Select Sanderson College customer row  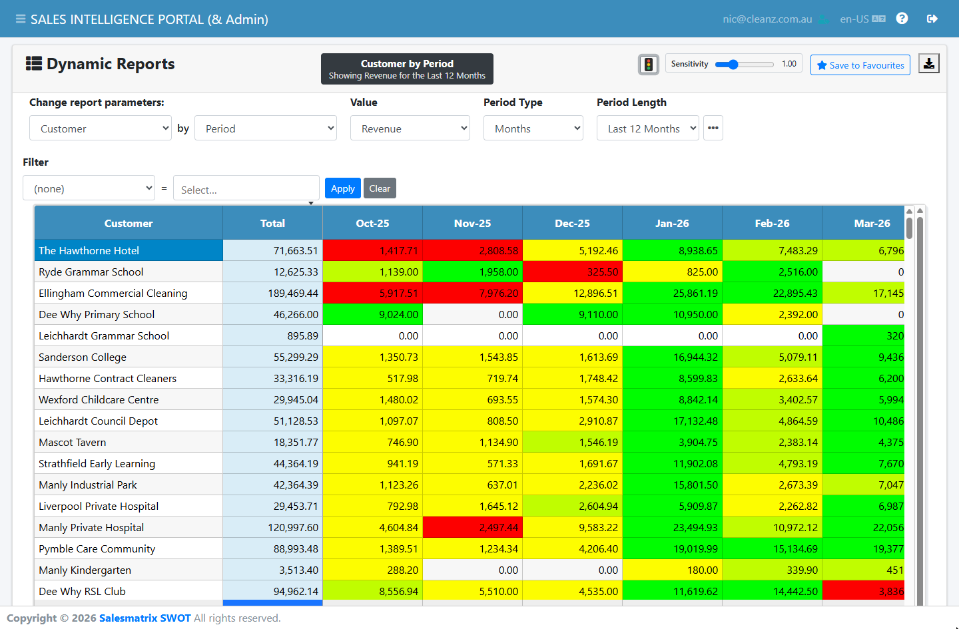(x=129, y=357)
